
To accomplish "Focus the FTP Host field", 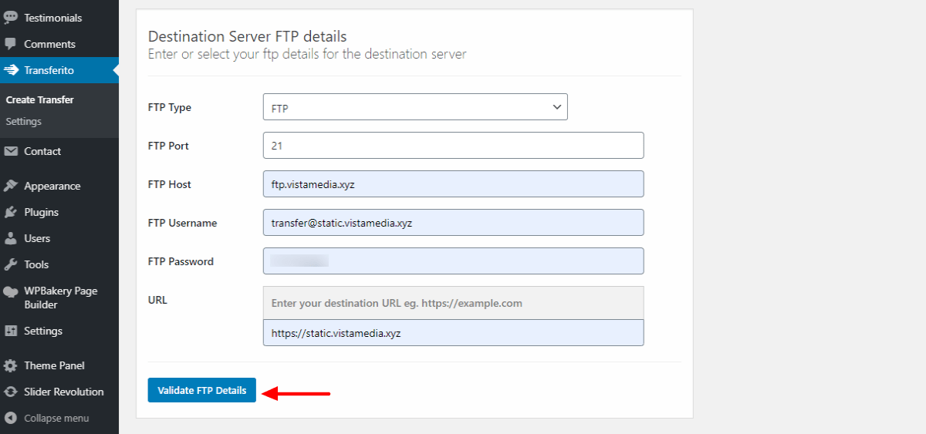I will (453, 183).
